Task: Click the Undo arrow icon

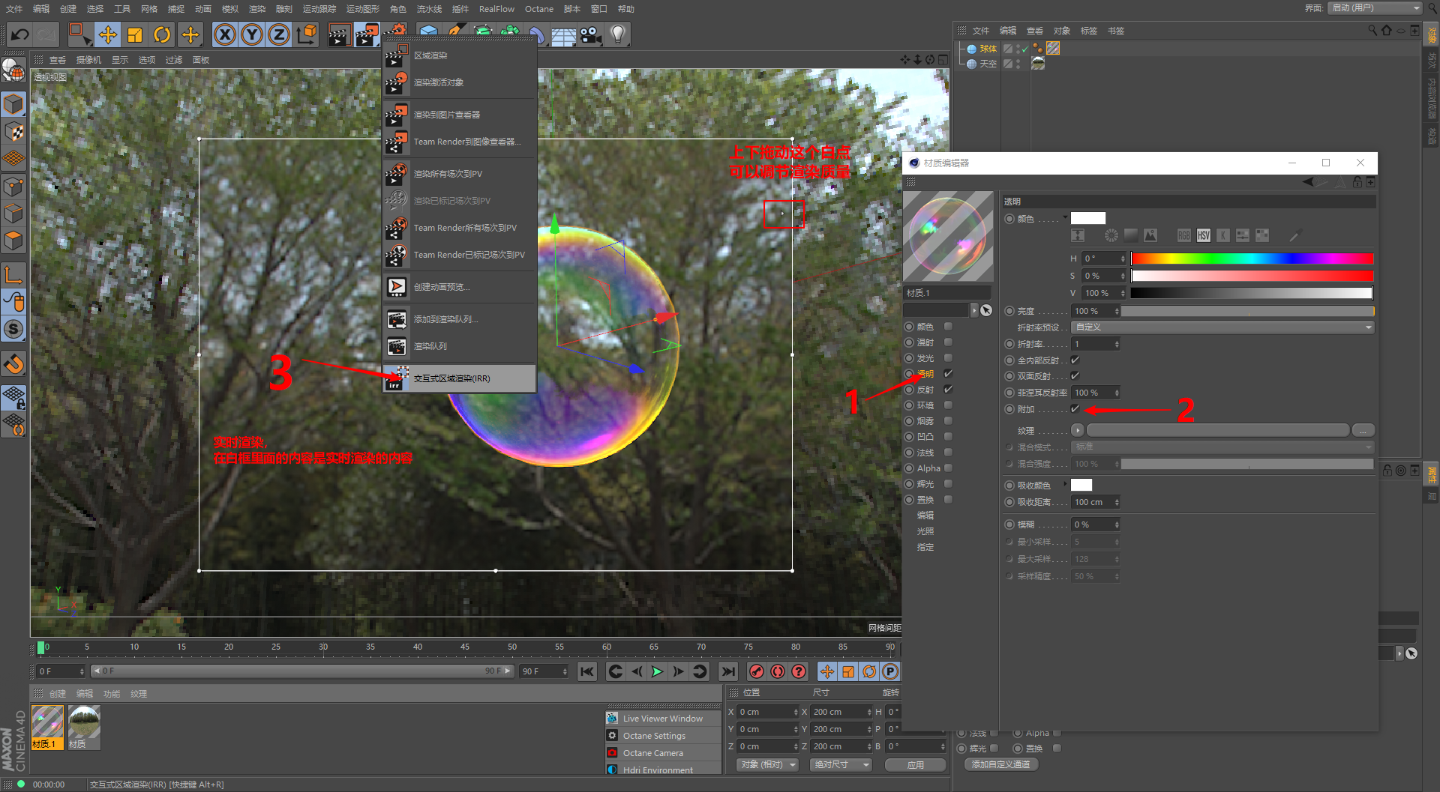Action: (20, 34)
